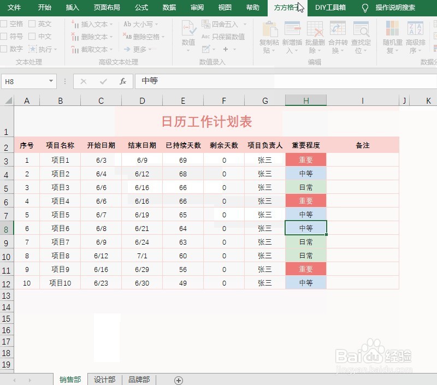
Task: Click the 6/29 end date cell
Action: point(142,269)
